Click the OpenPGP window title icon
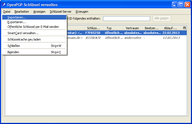 click(4, 5)
